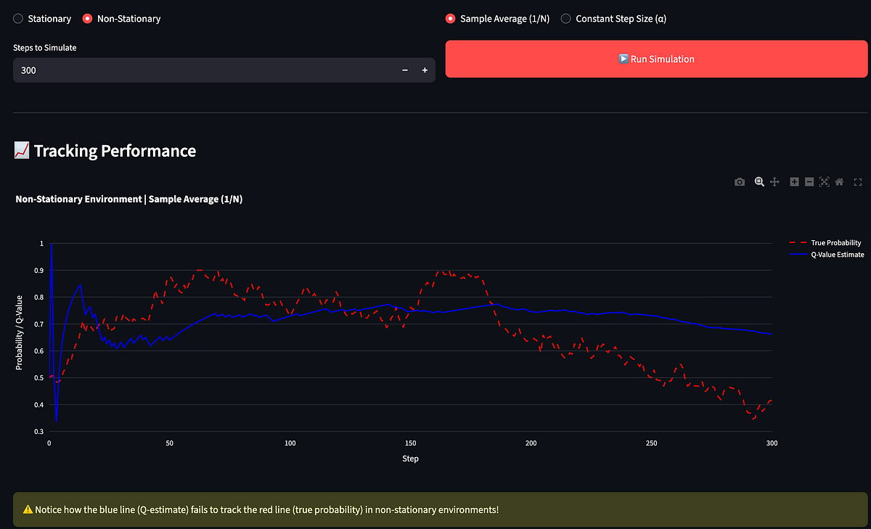Click the chart Zoom in plus icon
This screenshot has height=529, width=871.
[795, 182]
